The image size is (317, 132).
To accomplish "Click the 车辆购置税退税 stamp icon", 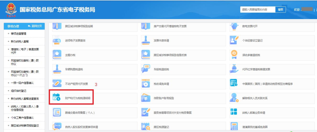I will tap(57, 69).
